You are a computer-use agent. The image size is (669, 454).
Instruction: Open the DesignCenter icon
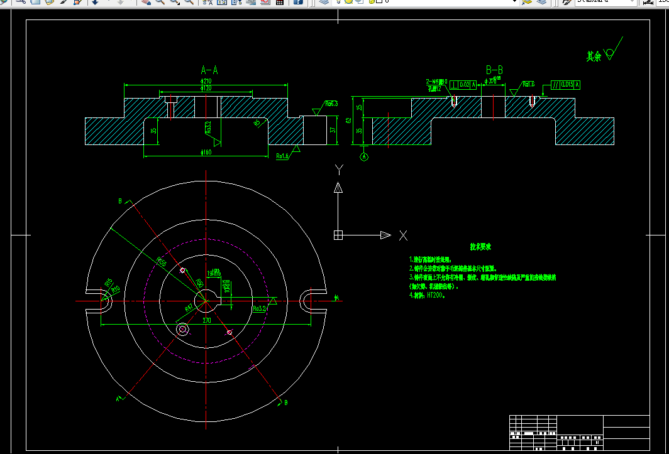click(221, 2)
